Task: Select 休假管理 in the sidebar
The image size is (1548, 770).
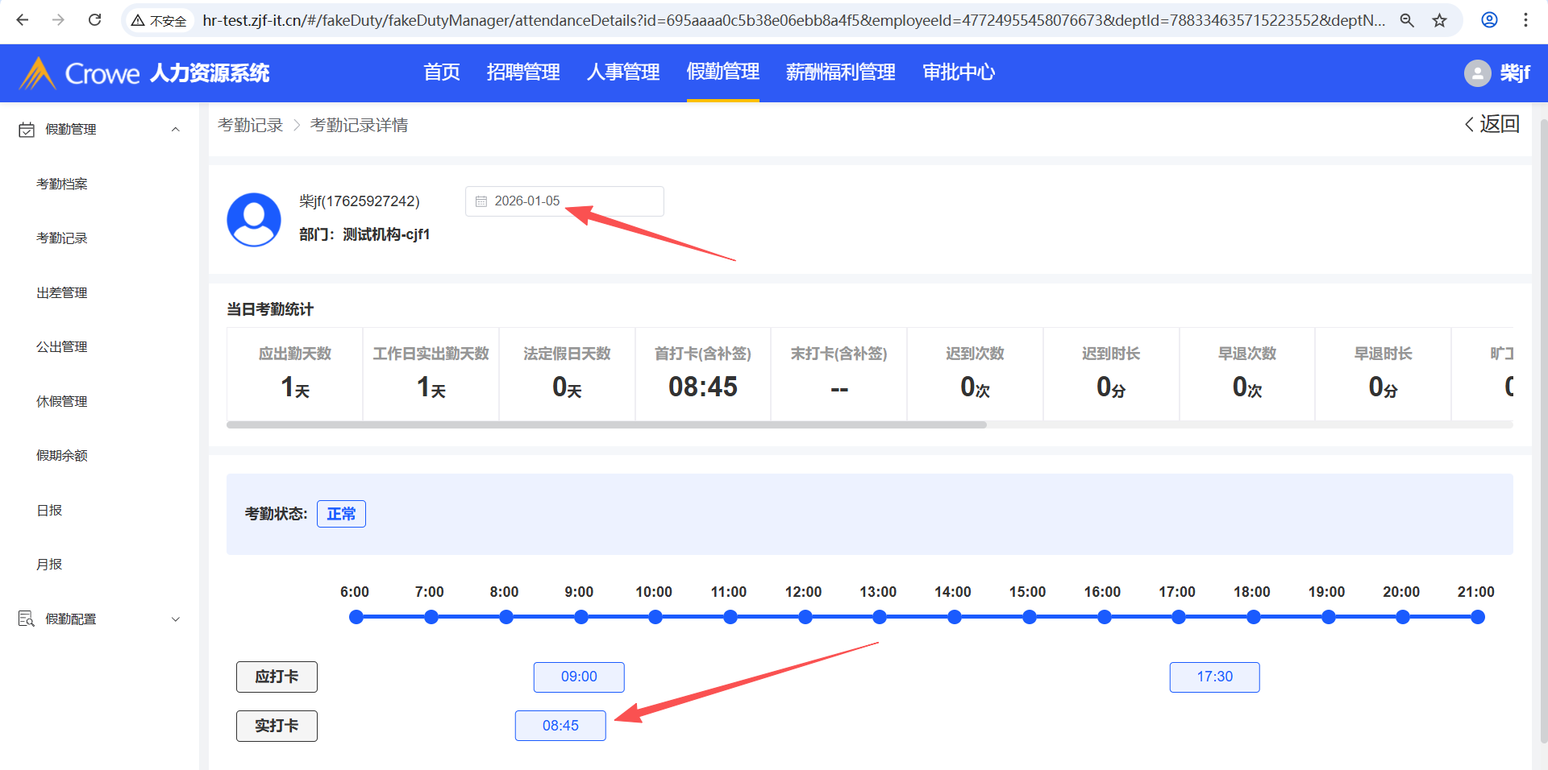Action: coord(62,401)
